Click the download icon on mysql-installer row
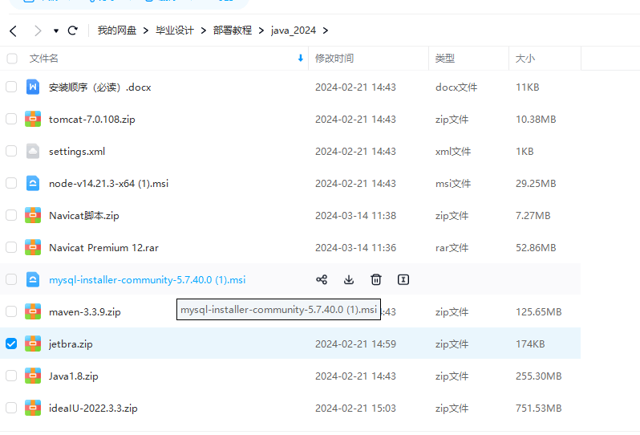 pos(349,279)
